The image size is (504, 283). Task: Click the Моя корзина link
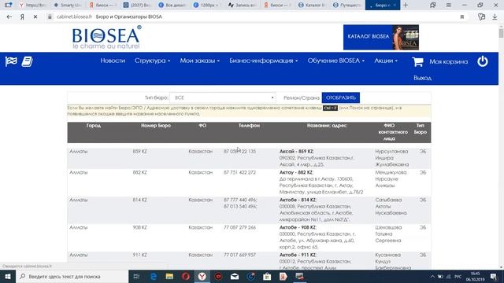449,61
